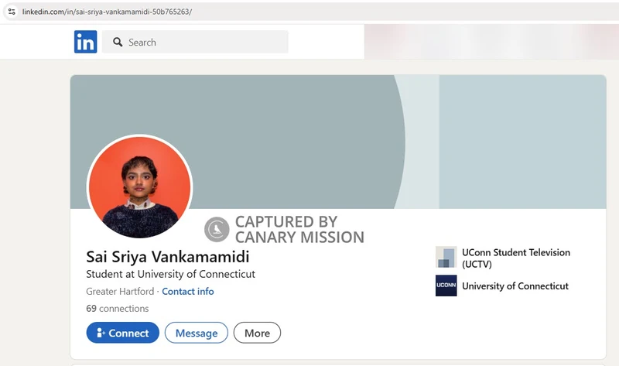Screen dimensions: 619x366
Task: Open the LinkedIn home logo
Action: click(x=85, y=42)
